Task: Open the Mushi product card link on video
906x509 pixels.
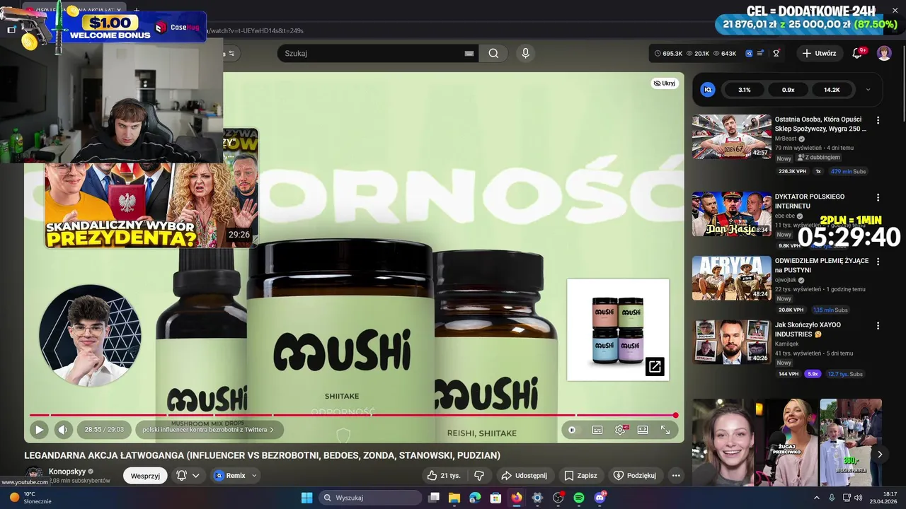Action: click(618, 329)
